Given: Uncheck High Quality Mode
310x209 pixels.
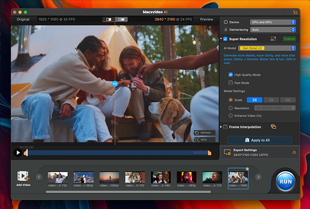Looking at the screenshot, I should click(231, 75).
